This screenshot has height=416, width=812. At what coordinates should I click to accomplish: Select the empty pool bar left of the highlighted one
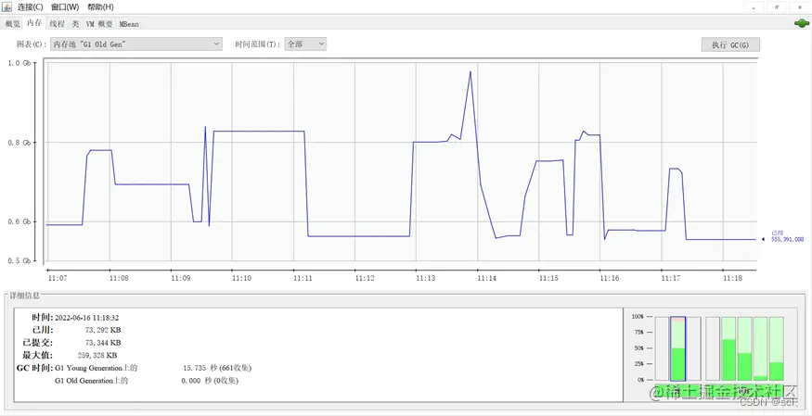click(x=663, y=348)
